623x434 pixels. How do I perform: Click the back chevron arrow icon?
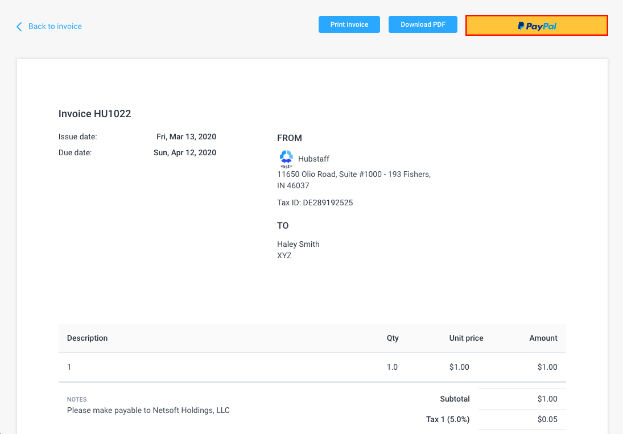click(x=18, y=26)
